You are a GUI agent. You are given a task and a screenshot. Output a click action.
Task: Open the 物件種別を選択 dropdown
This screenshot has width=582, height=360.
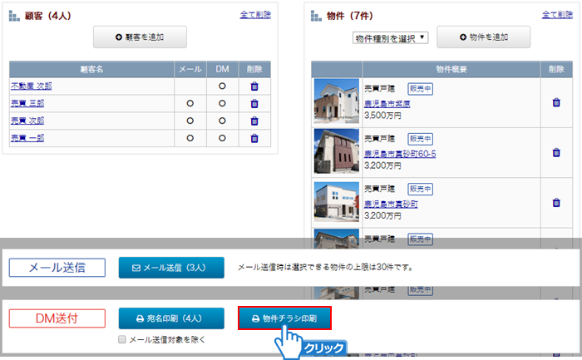coord(390,38)
